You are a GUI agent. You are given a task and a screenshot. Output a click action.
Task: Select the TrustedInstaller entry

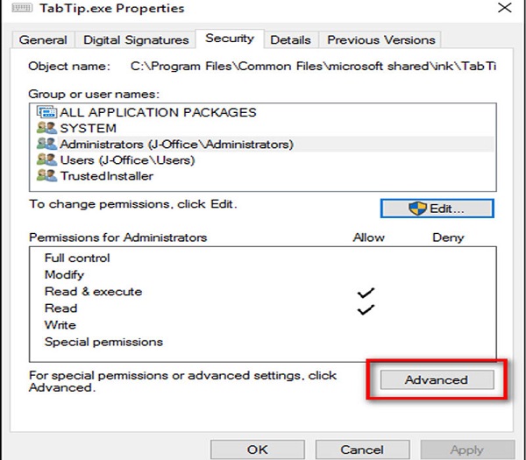[x=106, y=176]
